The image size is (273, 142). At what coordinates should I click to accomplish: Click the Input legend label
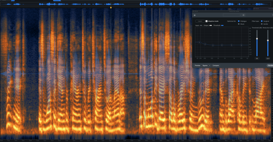click(197, 25)
